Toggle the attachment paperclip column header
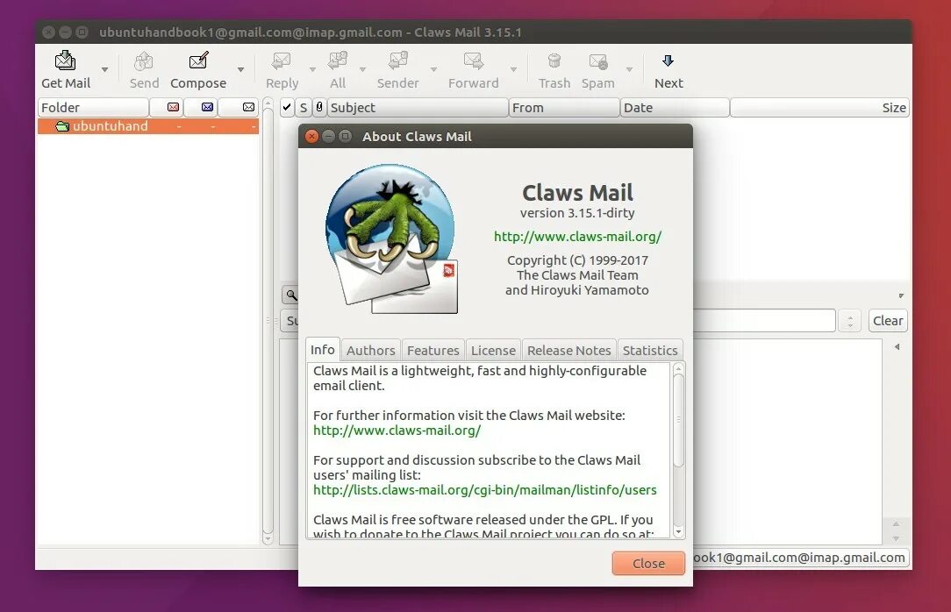Image resolution: width=951 pixels, height=612 pixels. 318,106
